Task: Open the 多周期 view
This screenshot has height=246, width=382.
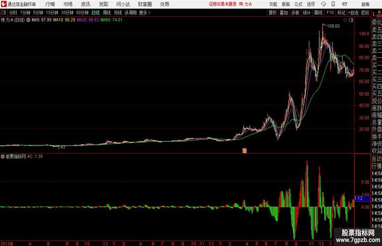Action: tap(130, 13)
